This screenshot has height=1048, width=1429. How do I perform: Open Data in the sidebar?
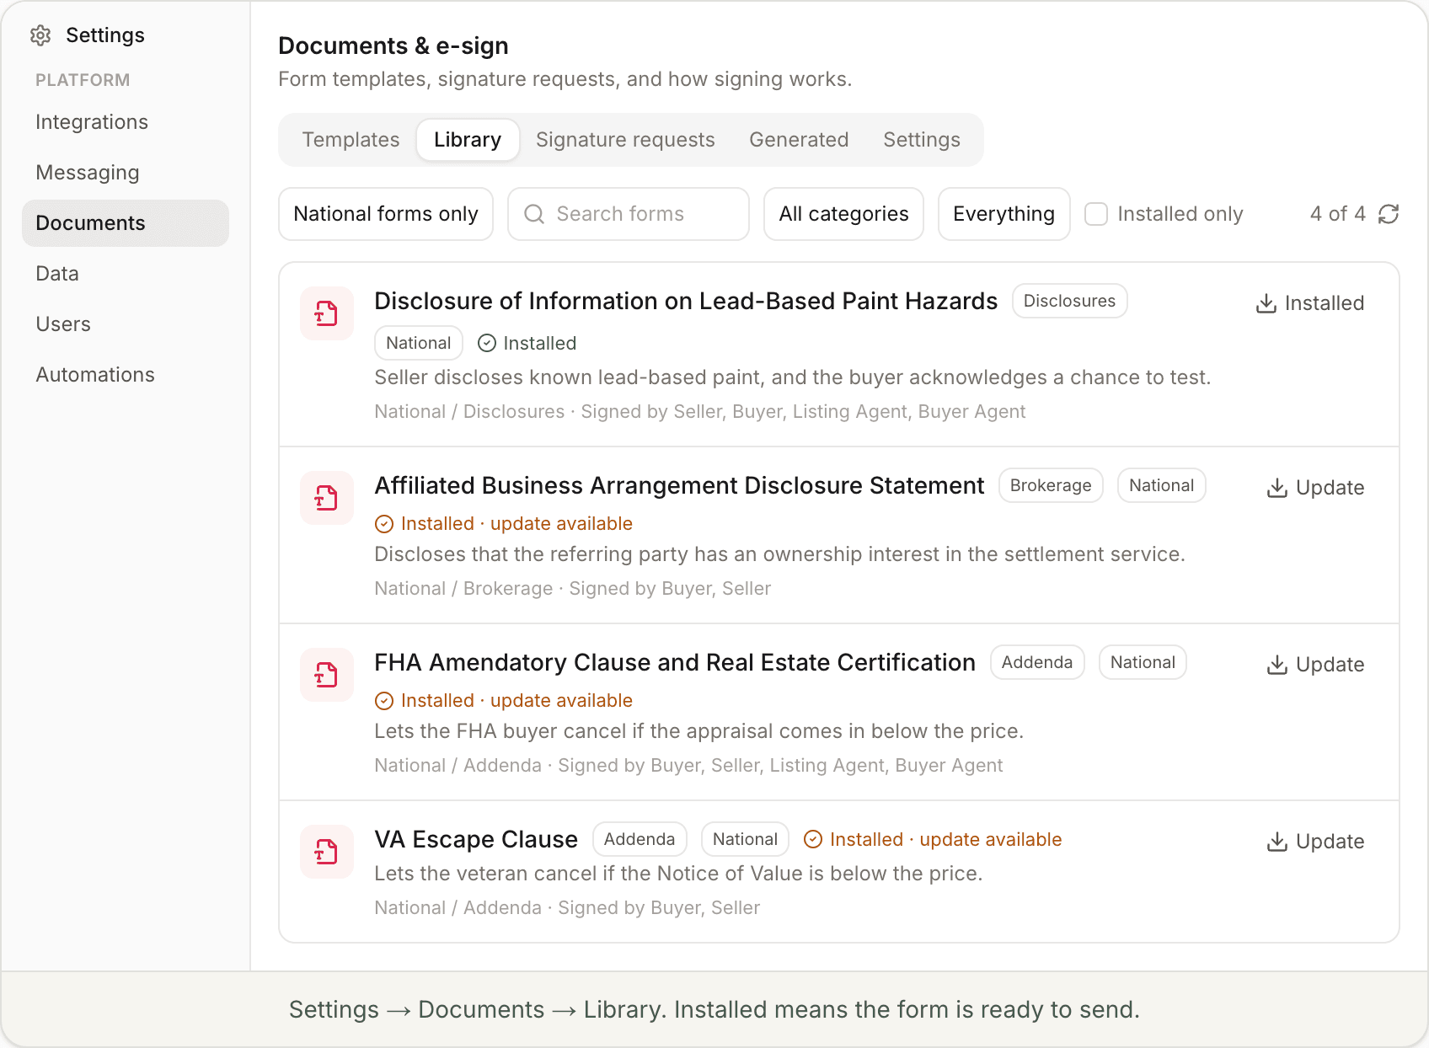tap(126, 274)
